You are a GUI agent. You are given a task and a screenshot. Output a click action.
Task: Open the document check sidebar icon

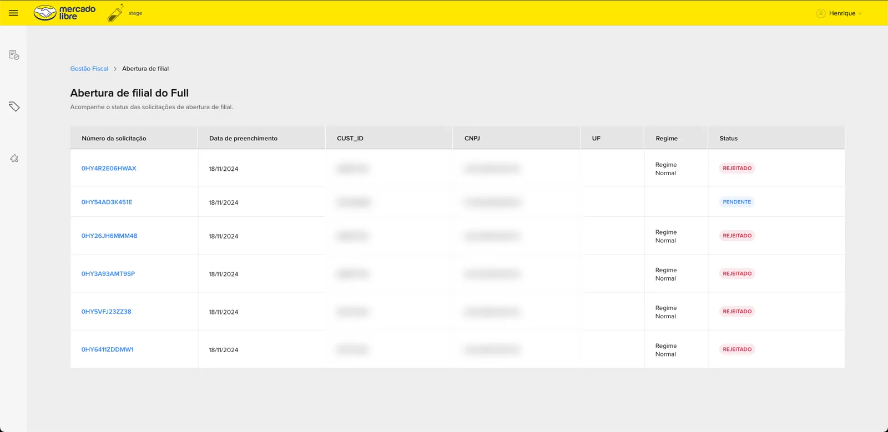[x=14, y=54]
